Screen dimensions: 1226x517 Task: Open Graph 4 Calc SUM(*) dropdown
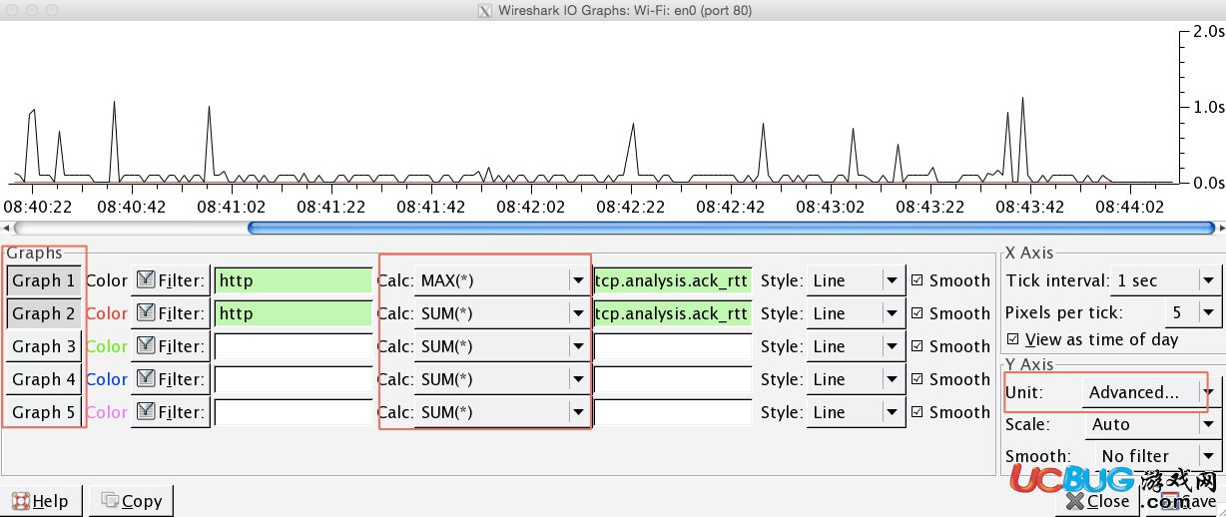[501, 379]
